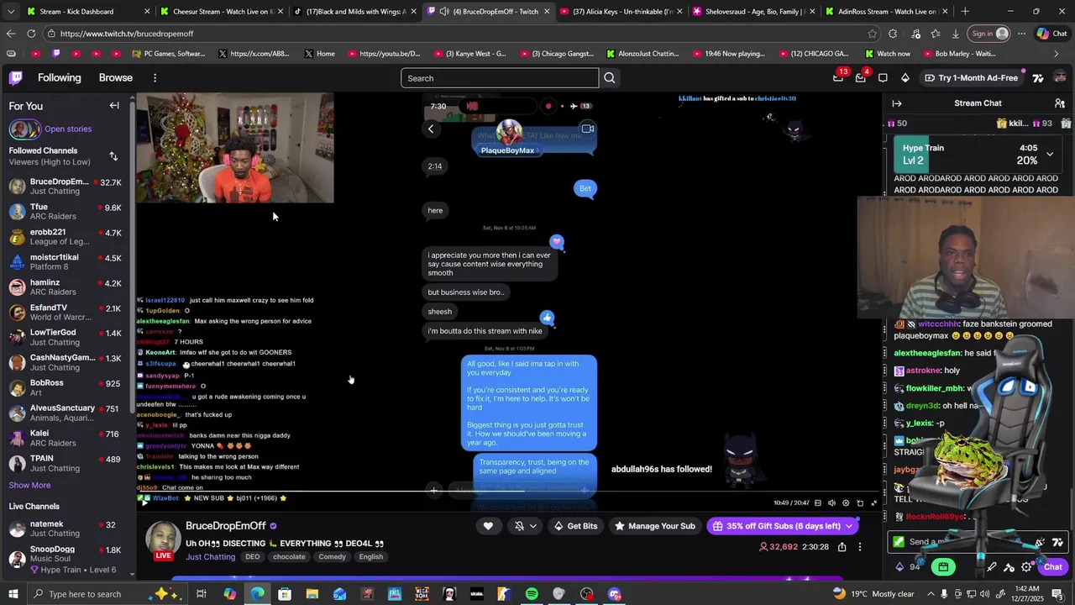Open the Windows Start menu
The height and width of the screenshot is (605, 1075).
pyautogui.click(x=13, y=594)
